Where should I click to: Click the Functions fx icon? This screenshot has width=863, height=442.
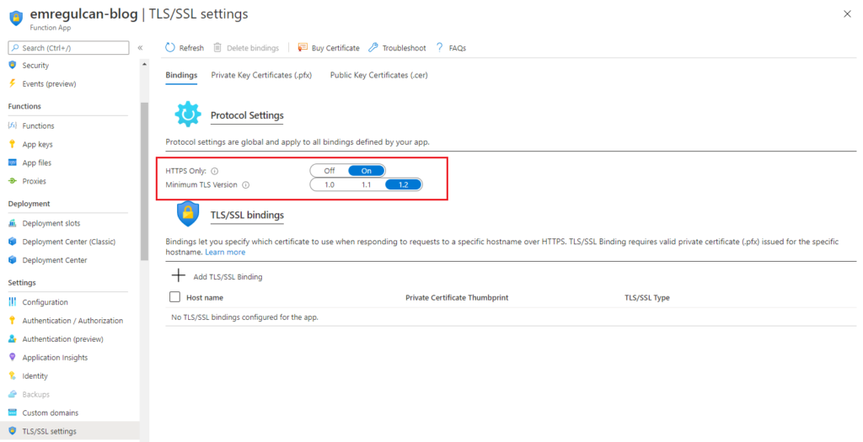click(x=13, y=125)
